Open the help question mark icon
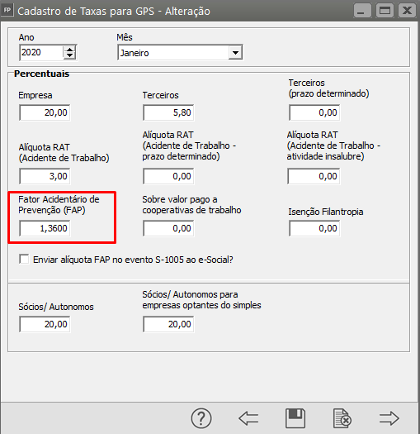Screen dimensions: 420x434 click(x=201, y=418)
